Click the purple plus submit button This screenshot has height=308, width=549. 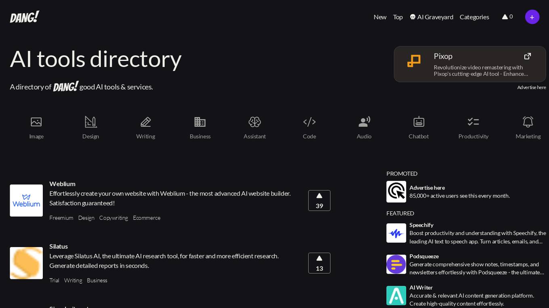pos(532,17)
